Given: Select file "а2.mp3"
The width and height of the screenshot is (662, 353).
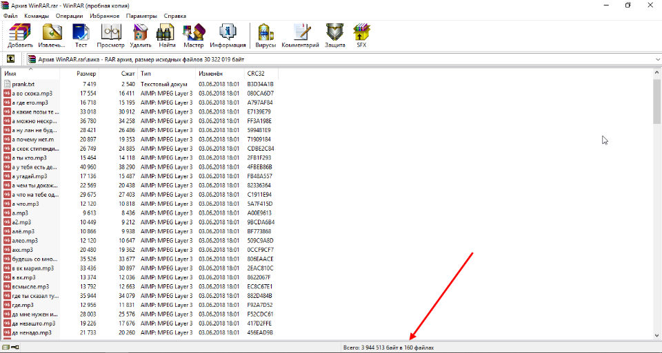Looking at the screenshot, I should 21,222.
